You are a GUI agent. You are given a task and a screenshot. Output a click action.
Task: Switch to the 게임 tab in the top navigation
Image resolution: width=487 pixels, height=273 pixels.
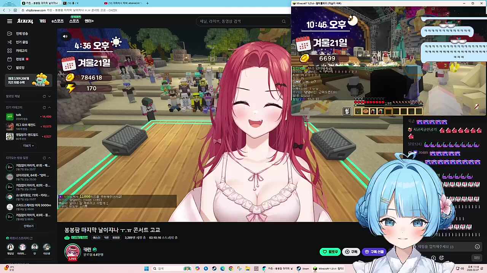pos(43,21)
